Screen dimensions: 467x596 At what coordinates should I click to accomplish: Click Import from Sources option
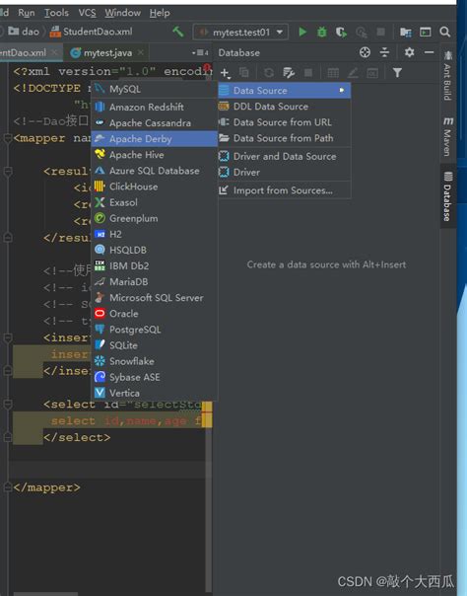pyautogui.click(x=284, y=190)
